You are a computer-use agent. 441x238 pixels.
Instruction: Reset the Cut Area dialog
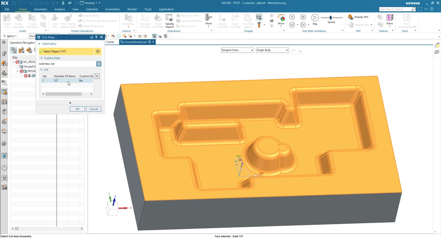(92, 37)
